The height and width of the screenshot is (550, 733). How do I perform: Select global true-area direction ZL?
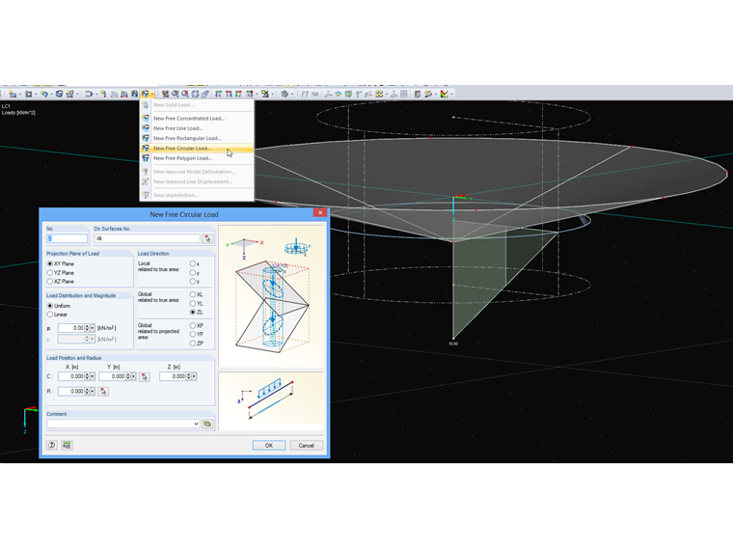click(x=193, y=313)
